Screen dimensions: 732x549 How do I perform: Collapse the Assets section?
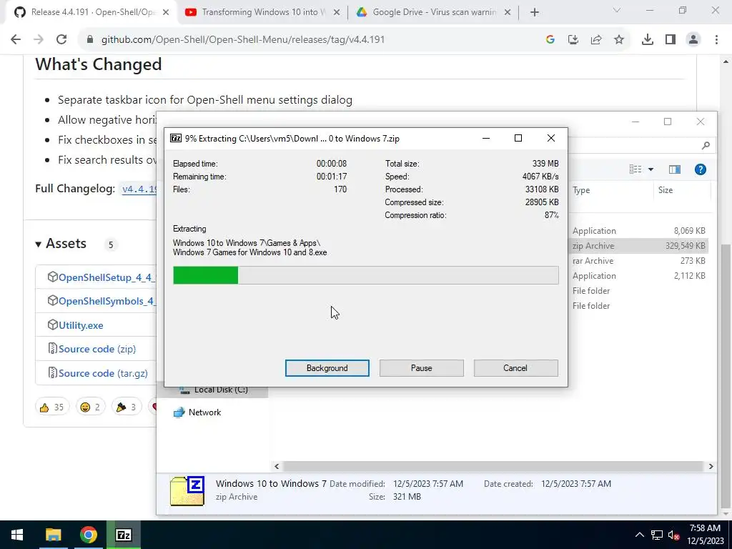[x=61, y=244]
